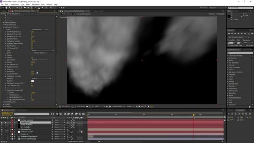The width and height of the screenshot is (254, 143).
Task: Open the Workspace selector in toolbar
Action: click(x=217, y=8)
